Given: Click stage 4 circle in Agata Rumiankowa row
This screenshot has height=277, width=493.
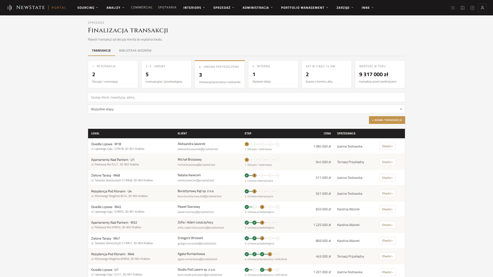Looking at the screenshot, I should tap(270, 254).
